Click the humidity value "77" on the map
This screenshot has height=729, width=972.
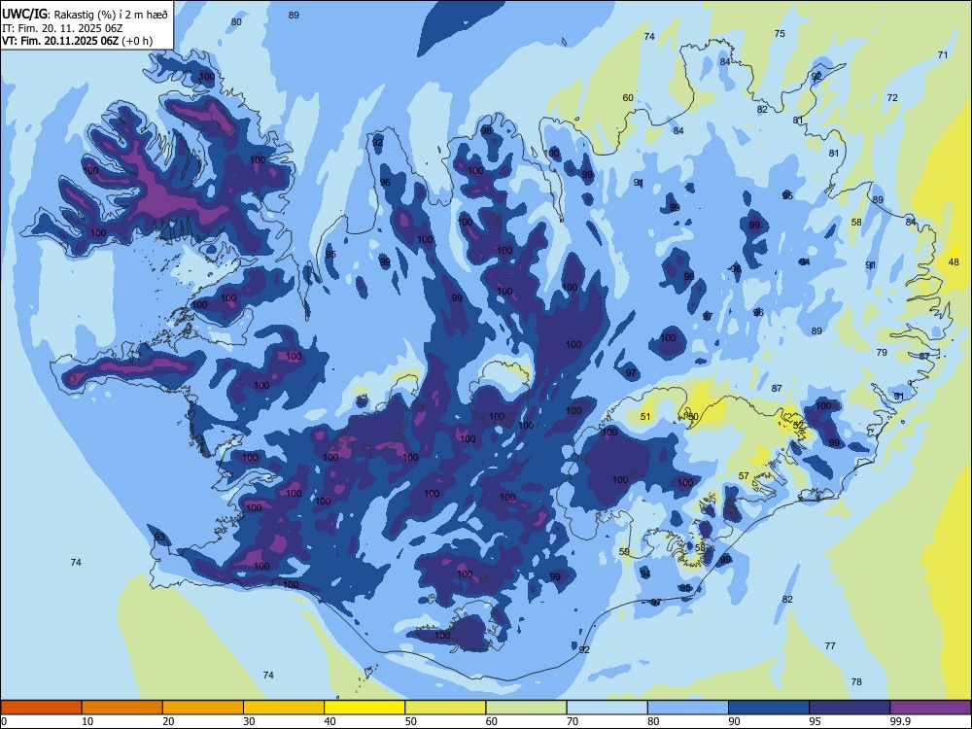(x=830, y=646)
